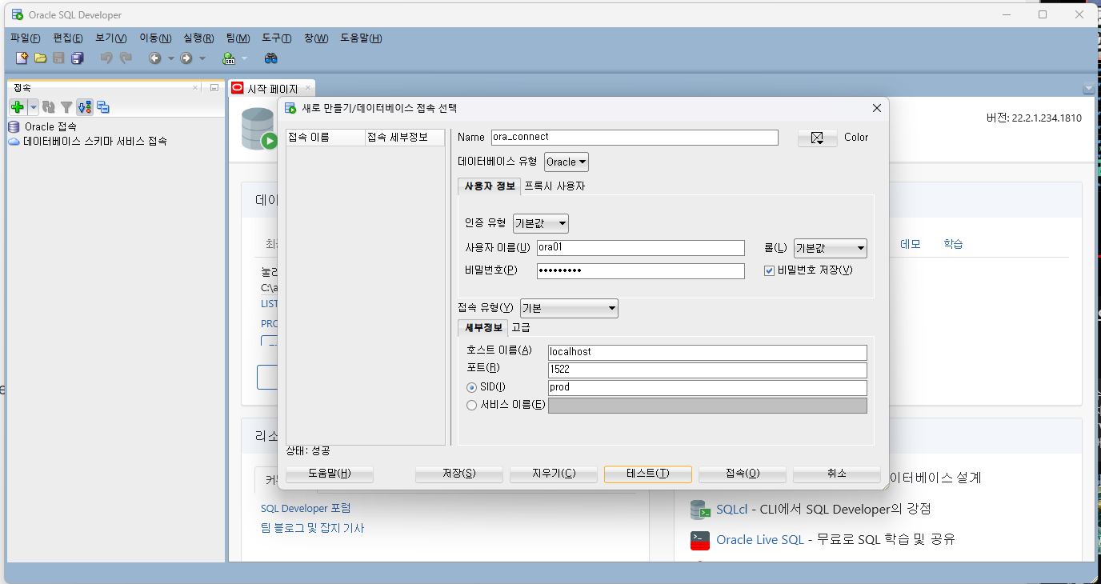This screenshot has height=584, width=1101.
Task: Click the 저장 button
Action: (x=459, y=474)
